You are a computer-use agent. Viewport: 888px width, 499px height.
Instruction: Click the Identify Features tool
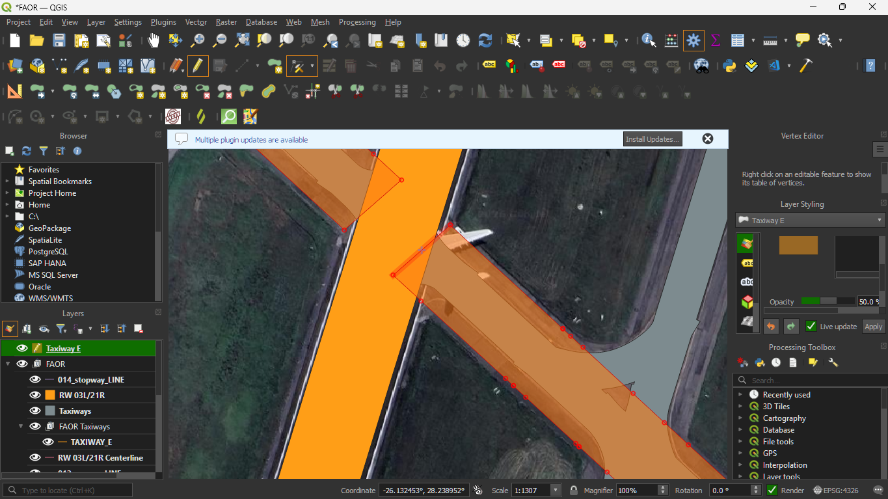click(649, 40)
